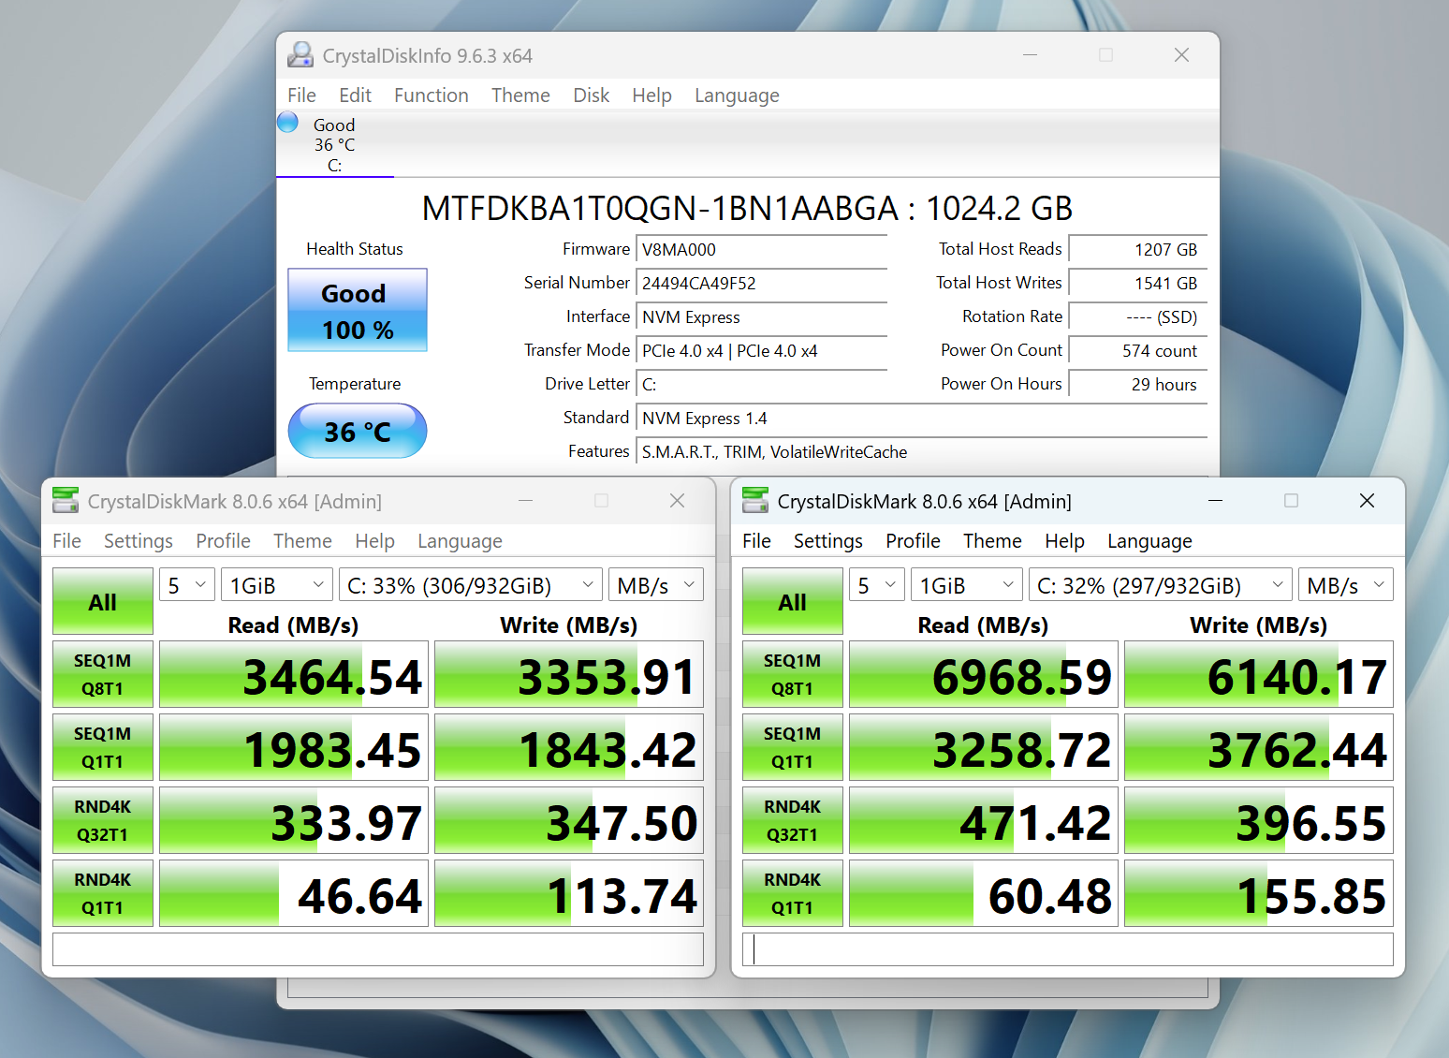The width and height of the screenshot is (1449, 1058).
Task: Click the right CrystalDiskMark title bar icon
Action: (755, 501)
